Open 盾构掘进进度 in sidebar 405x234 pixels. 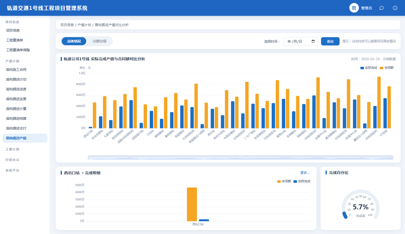25,89
